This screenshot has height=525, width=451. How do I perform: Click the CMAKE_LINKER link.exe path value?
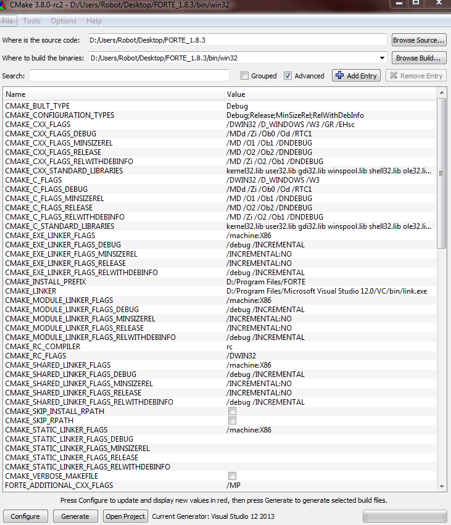(327, 291)
